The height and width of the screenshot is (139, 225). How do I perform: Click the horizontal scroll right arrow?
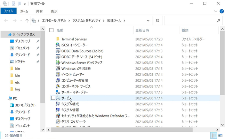(217, 130)
